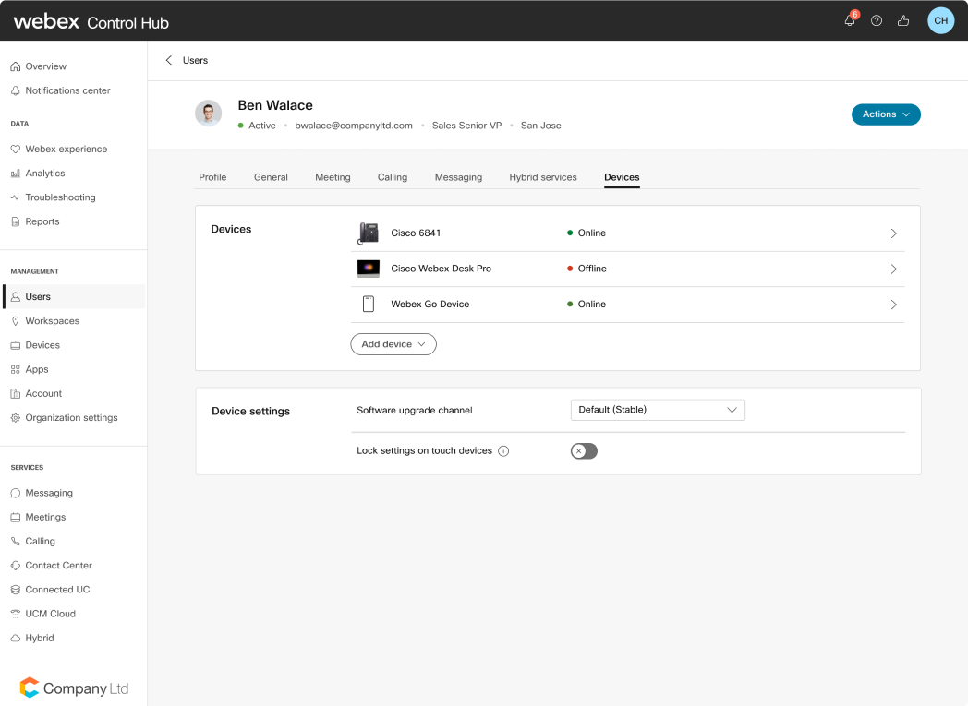
Task: Select the Devices tab
Action: click(x=621, y=177)
